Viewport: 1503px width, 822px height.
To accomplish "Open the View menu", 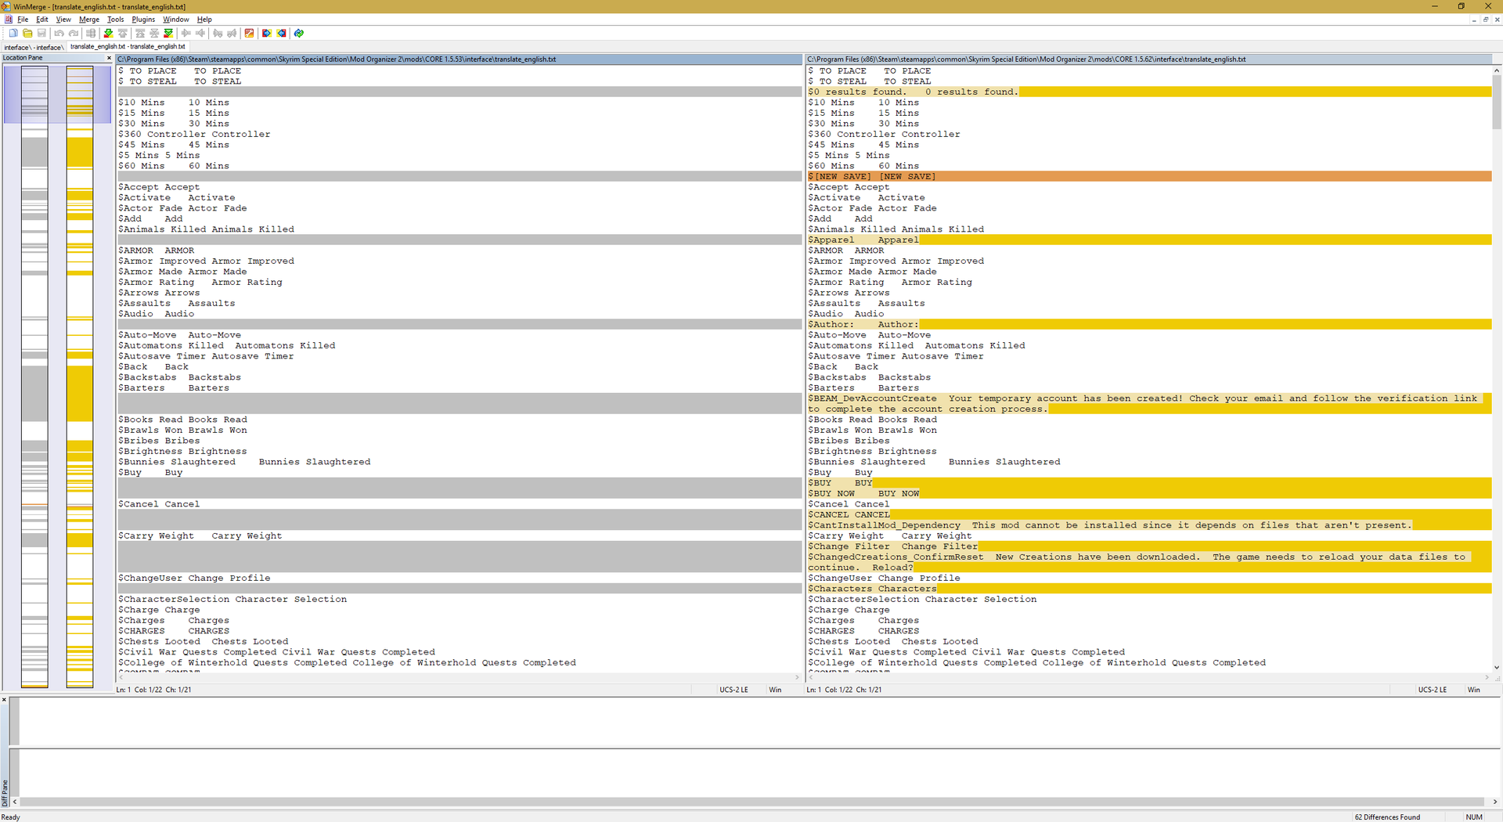I will (x=63, y=20).
